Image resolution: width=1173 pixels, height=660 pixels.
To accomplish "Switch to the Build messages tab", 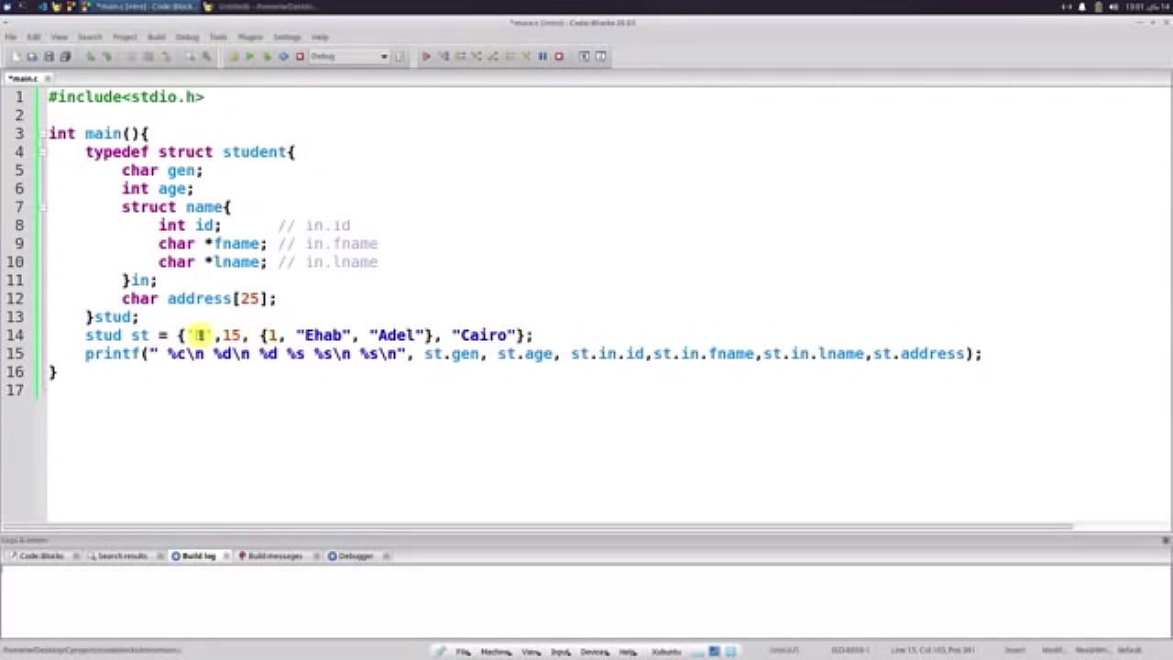I will click(274, 556).
